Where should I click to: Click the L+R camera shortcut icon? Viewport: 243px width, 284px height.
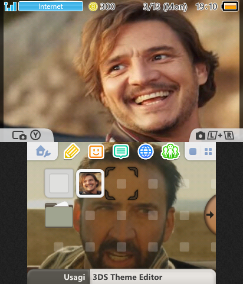click(215, 135)
